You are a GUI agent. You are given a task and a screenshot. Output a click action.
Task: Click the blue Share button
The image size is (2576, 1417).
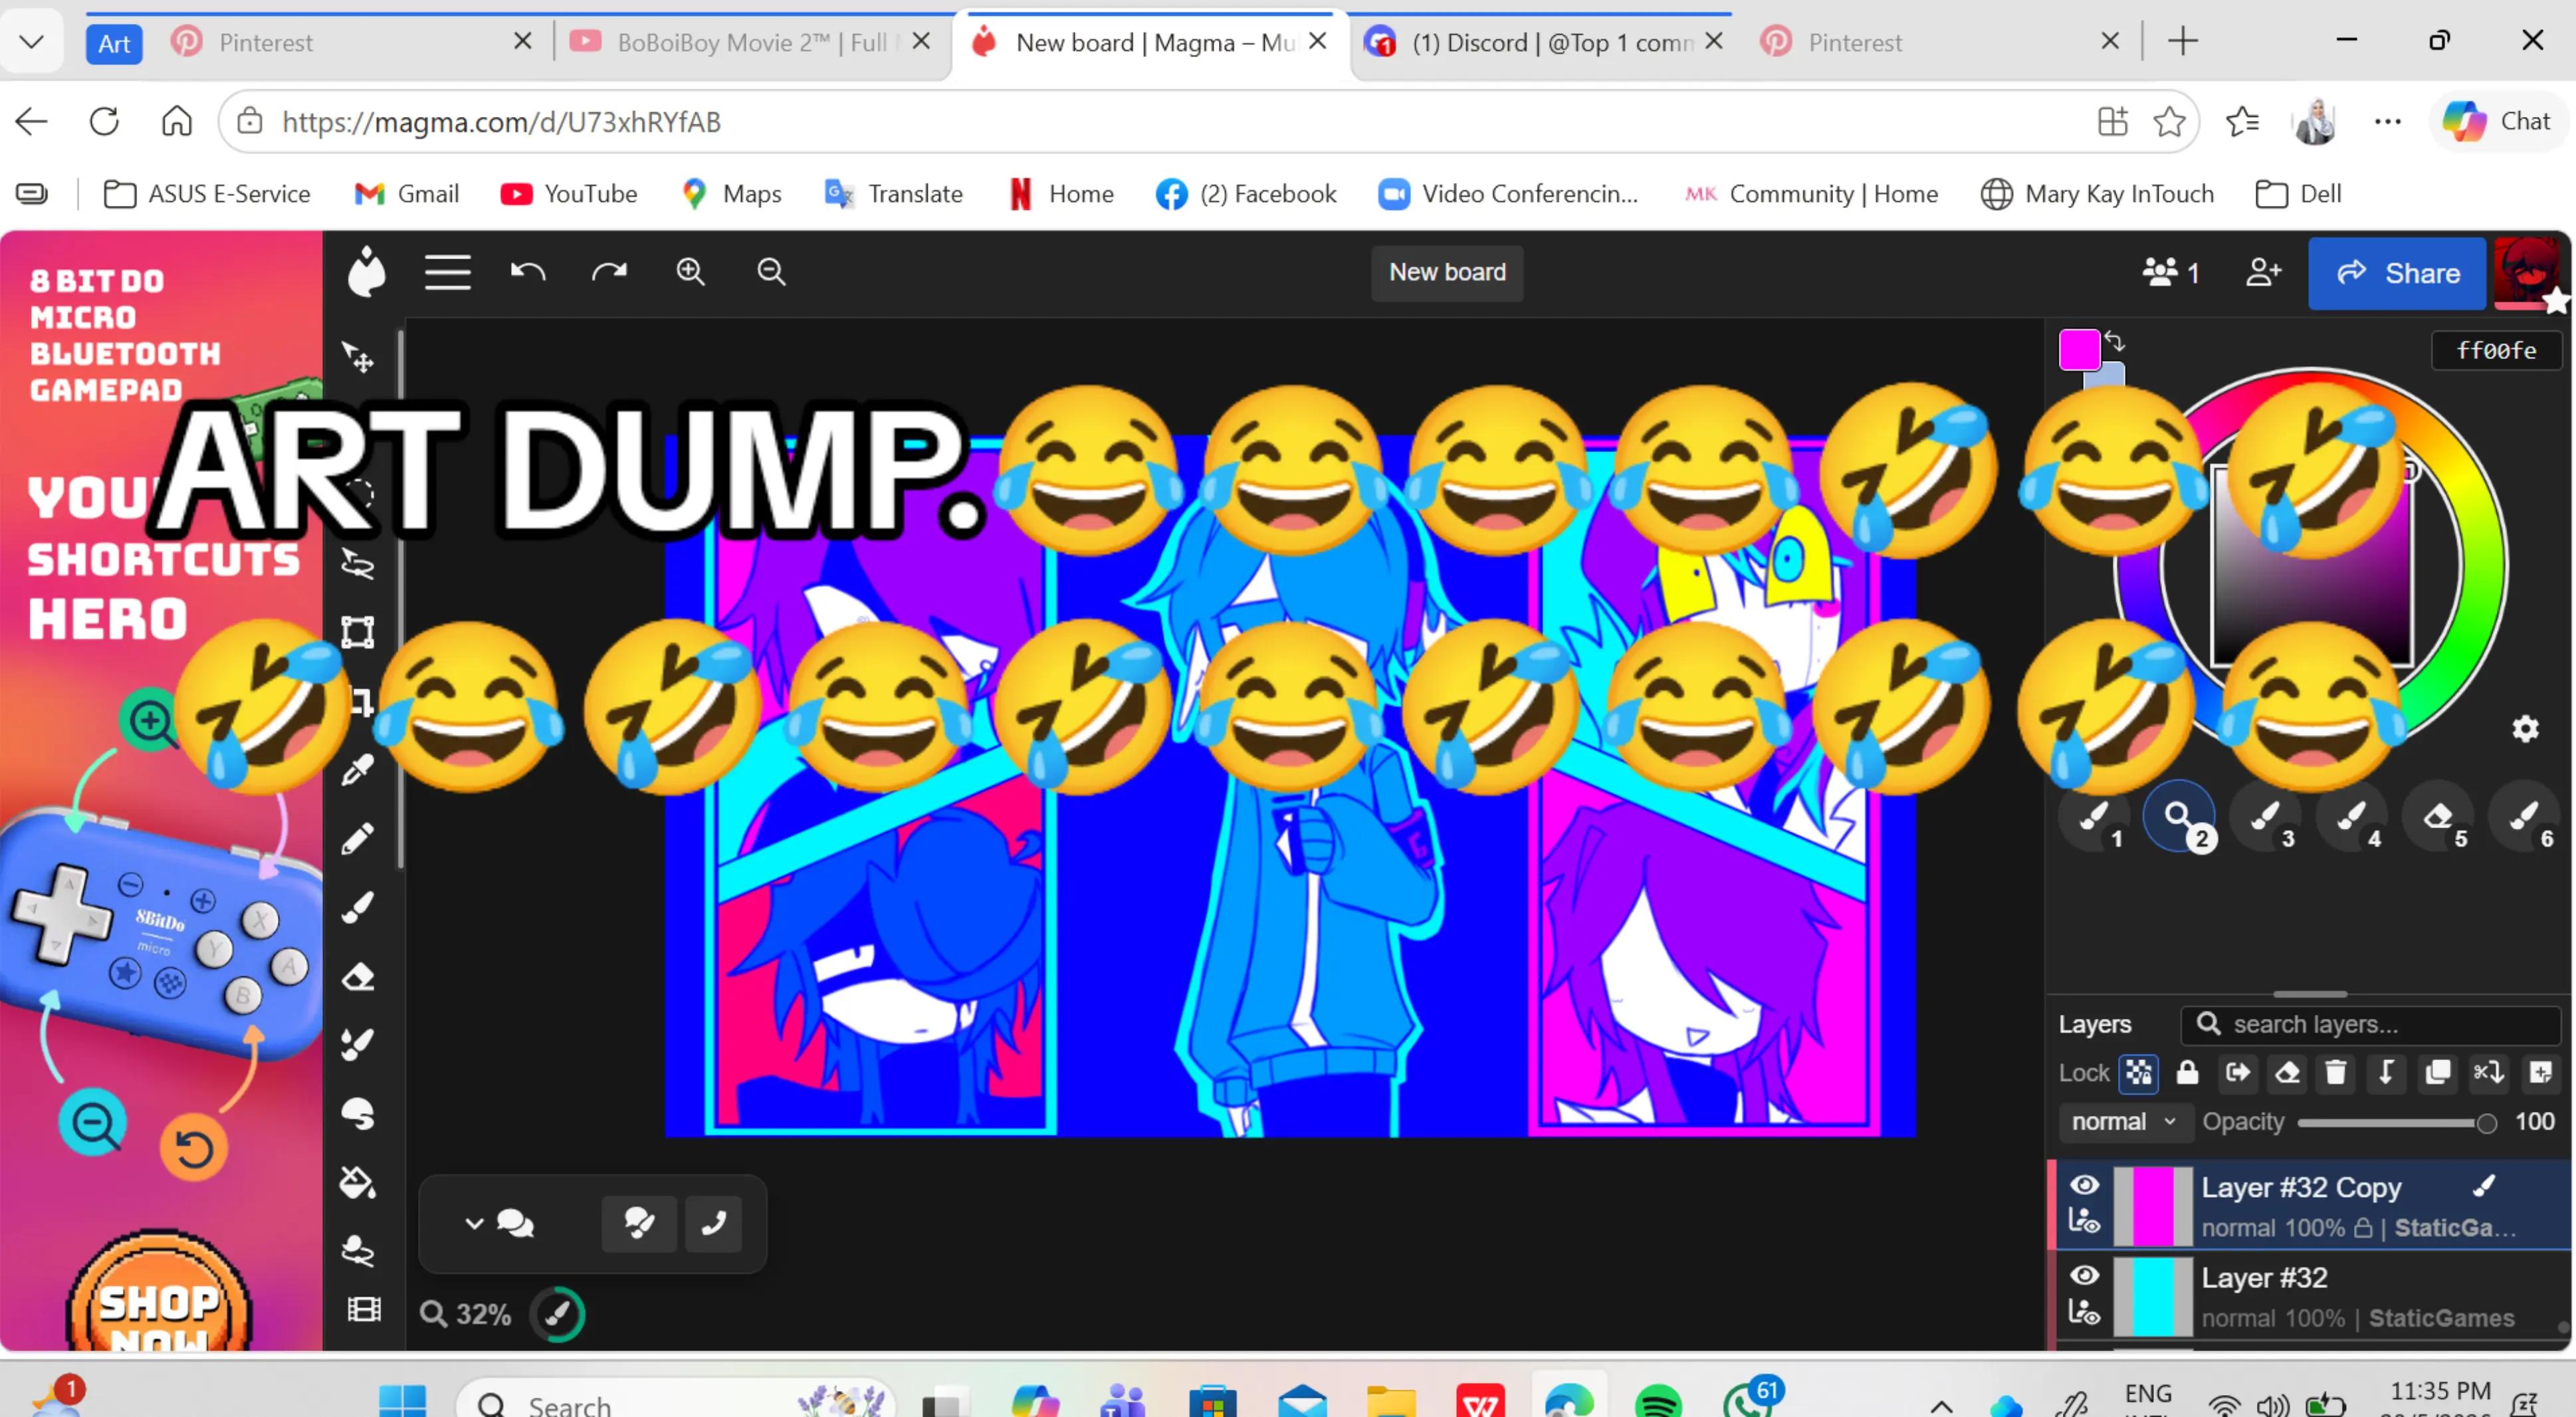[2397, 273]
